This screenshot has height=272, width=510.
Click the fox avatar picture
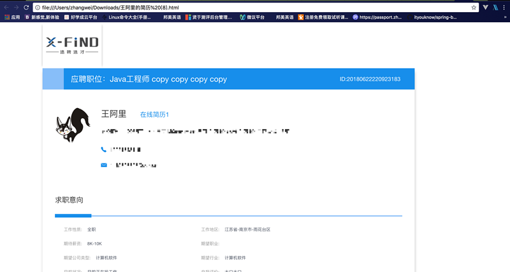(x=73, y=125)
